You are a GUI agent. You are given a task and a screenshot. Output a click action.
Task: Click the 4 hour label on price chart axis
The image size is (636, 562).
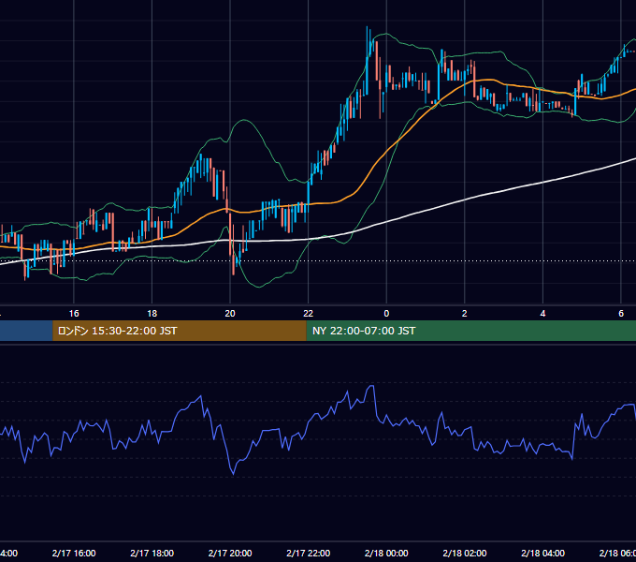point(542,313)
